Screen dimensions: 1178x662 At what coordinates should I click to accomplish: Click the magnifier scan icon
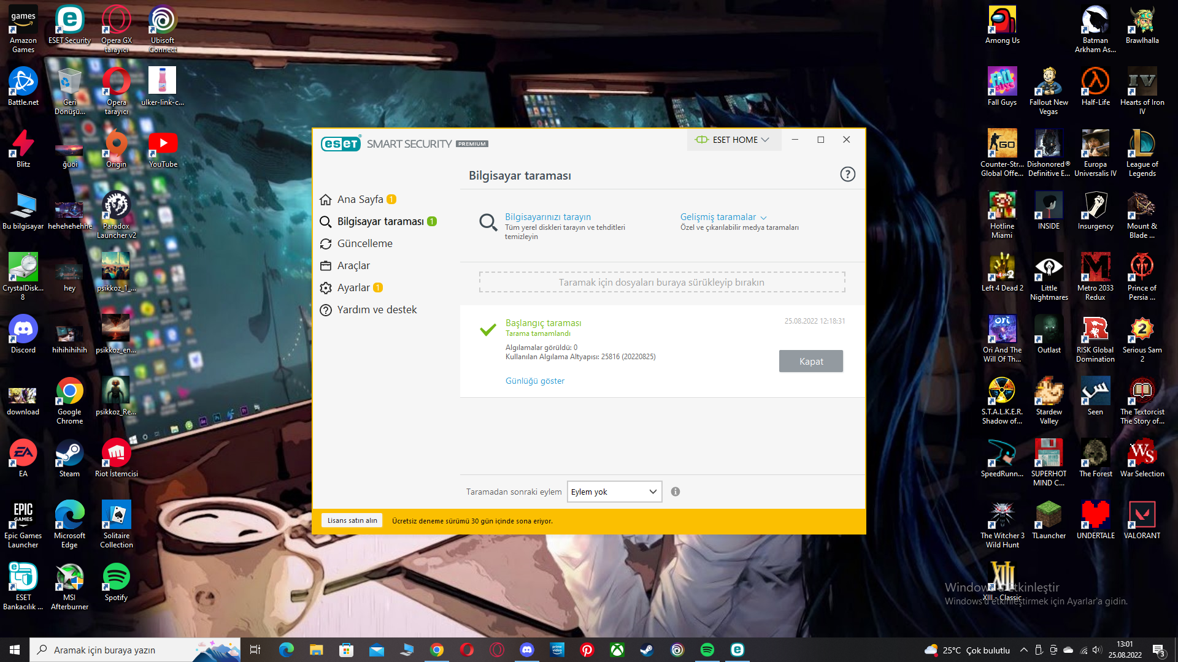coord(488,222)
